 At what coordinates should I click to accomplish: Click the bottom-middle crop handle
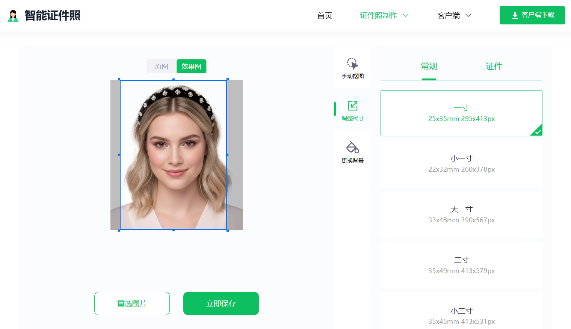174,230
